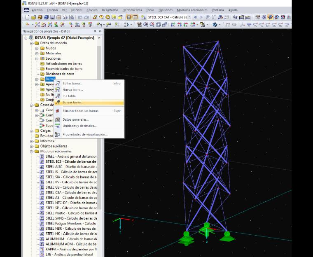Click the STEEL EC3 module icon in tree
Screen dimensions: 313x257
(x=42, y=161)
